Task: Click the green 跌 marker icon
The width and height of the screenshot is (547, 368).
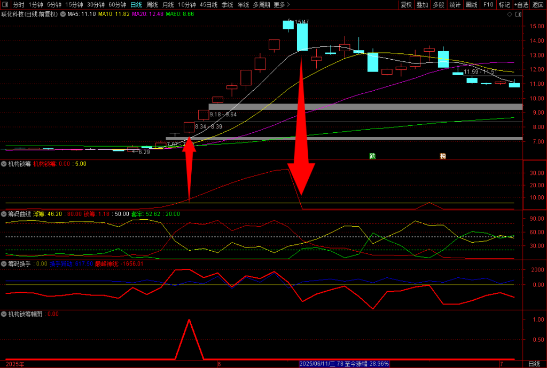Action: (x=372, y=156)
